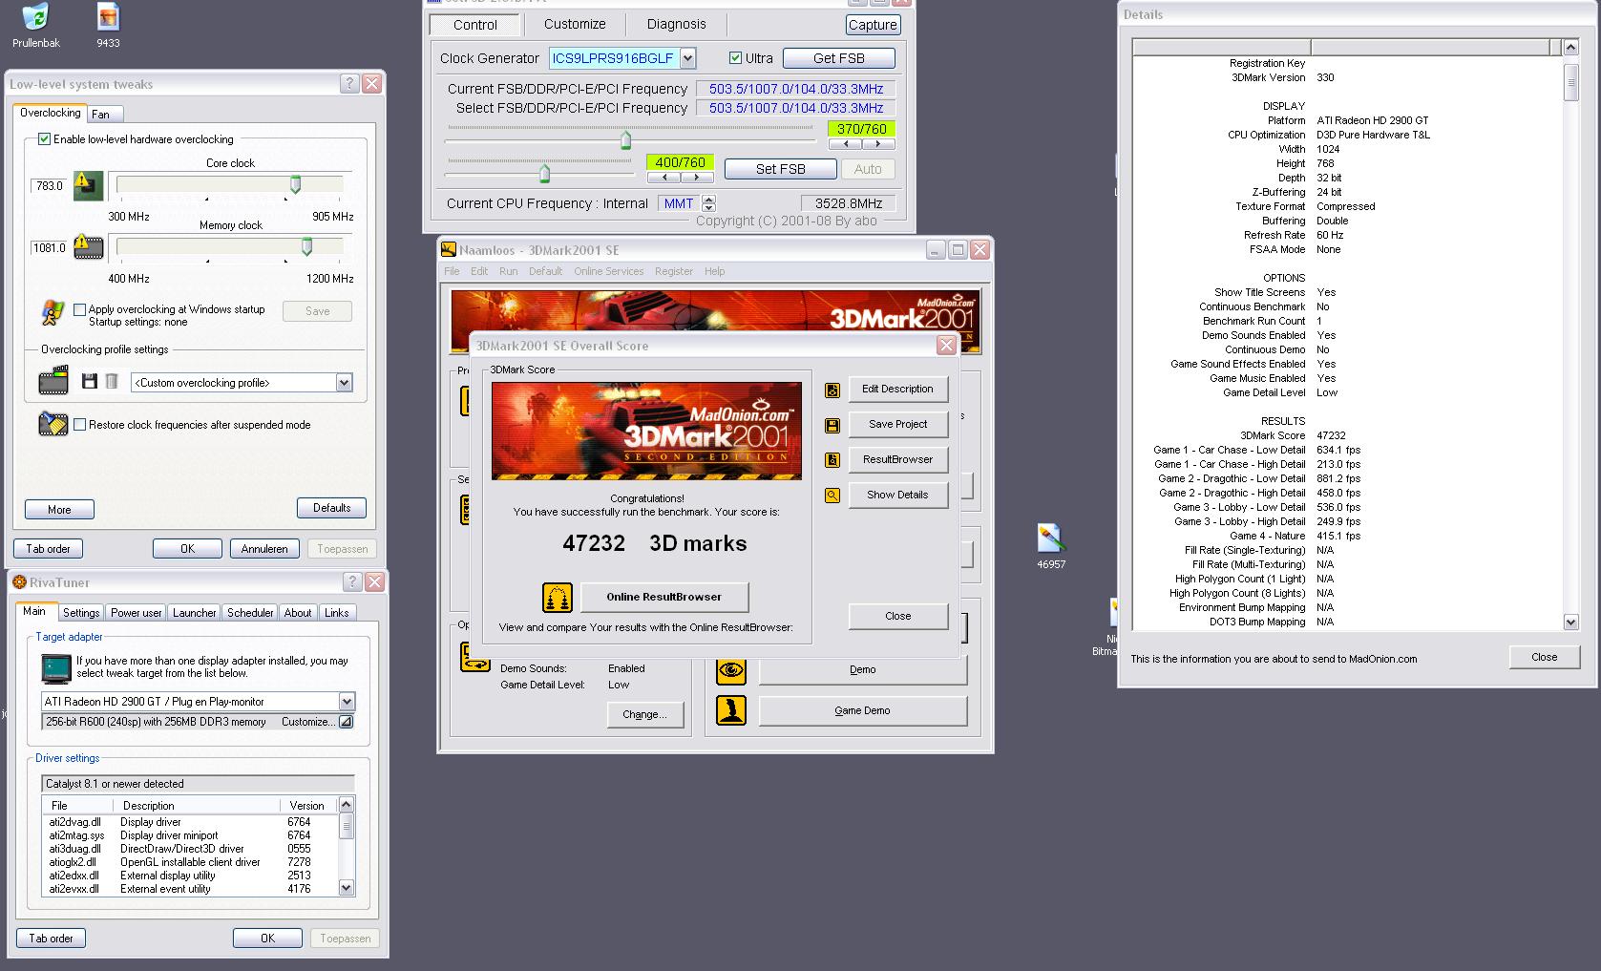Image resolution: width=1601 pixels, height=971 pixels.
Task: Toggle Restore clock frequencies after suspended mode
Action: [80, 425]
